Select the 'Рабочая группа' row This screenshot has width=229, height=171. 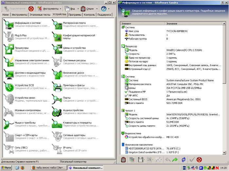[171, 39]
